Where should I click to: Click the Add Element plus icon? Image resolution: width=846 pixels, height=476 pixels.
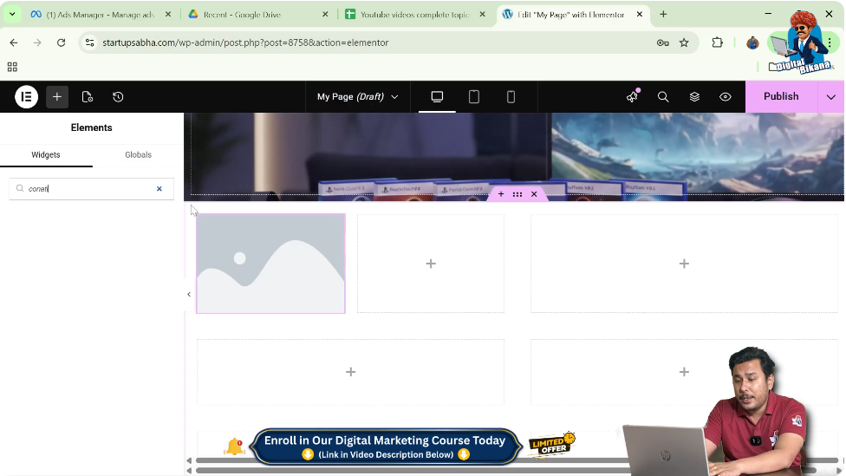57,97
